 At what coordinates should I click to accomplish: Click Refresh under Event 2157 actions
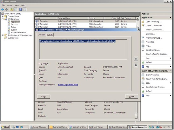click(149, 91)
